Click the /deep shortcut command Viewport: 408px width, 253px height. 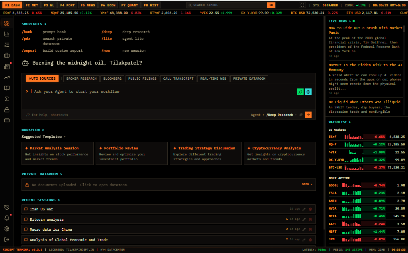[107, 32]
